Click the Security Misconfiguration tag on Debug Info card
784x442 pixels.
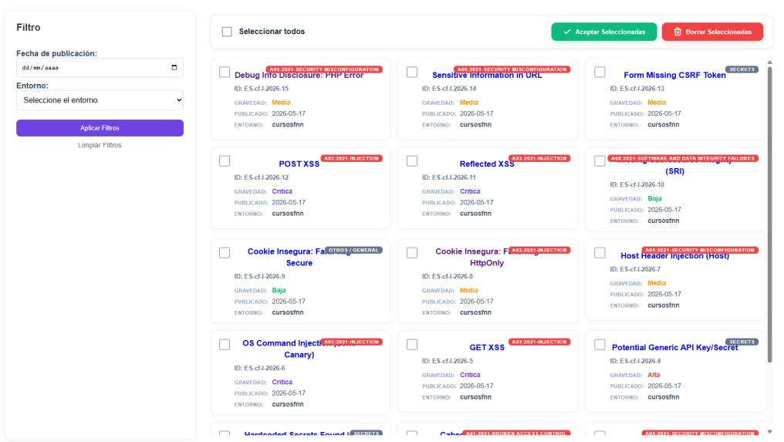[x=324, y=69]
